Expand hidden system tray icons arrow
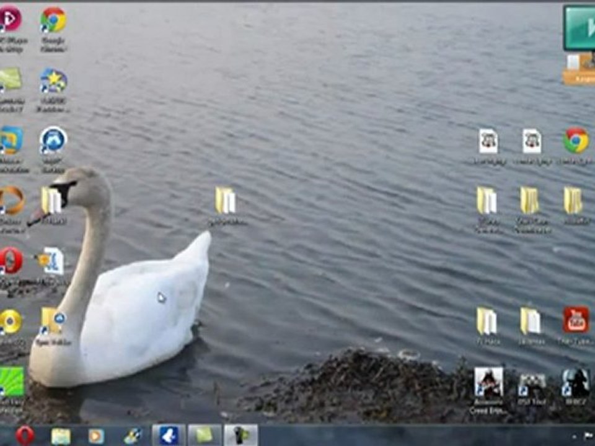 pyautogui.click(x=575, y=437)
